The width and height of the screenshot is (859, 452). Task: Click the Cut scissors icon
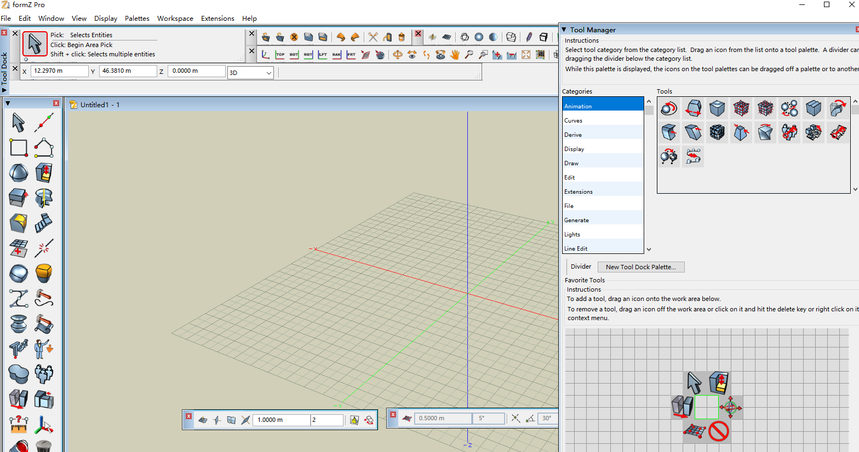373,37
